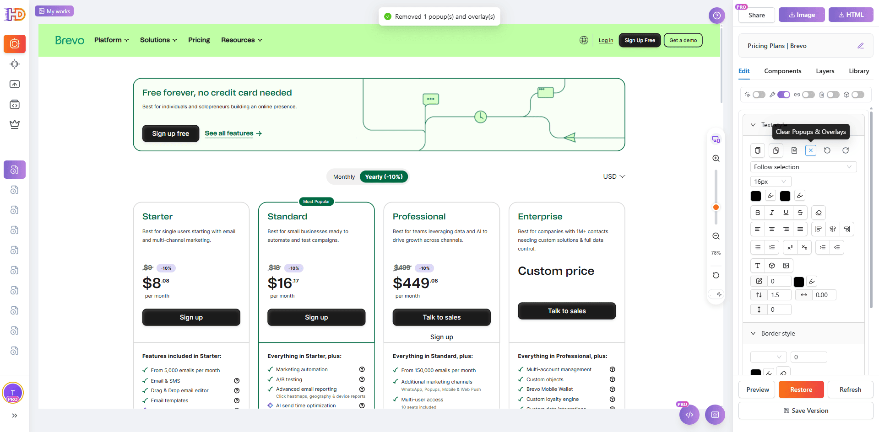Image resolution: width=879 pixels, height=432 pixels.
Task: Click the Clear Popups & Overlays icon
Action: pyautogui.click(x=811, y=150)
